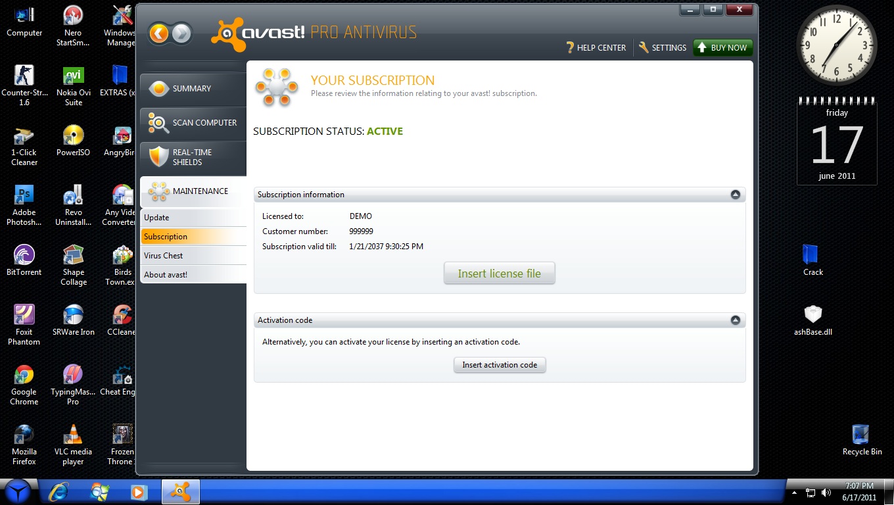Click the avast! taskbar button

180,492
